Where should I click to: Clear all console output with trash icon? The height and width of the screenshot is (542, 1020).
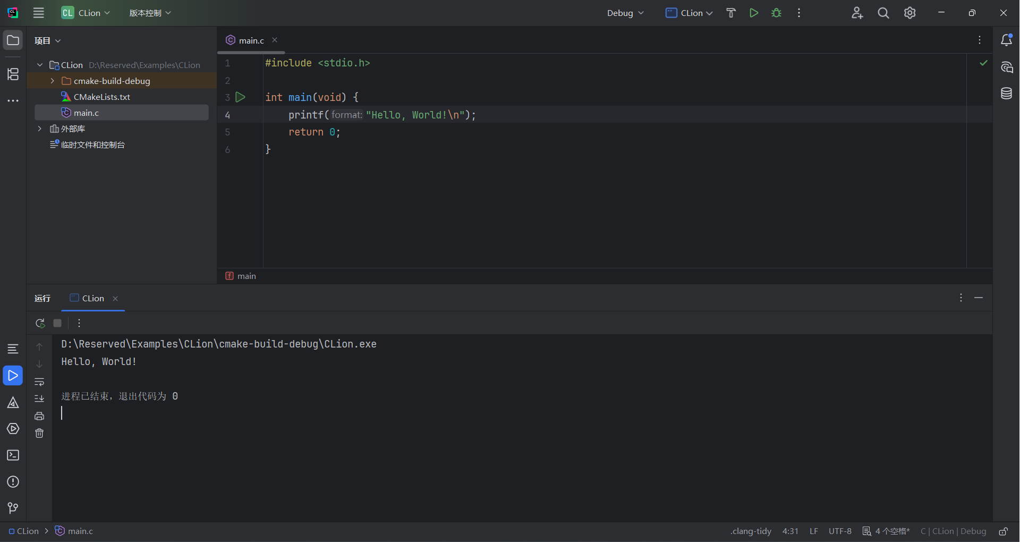click(x=39, y=434)
